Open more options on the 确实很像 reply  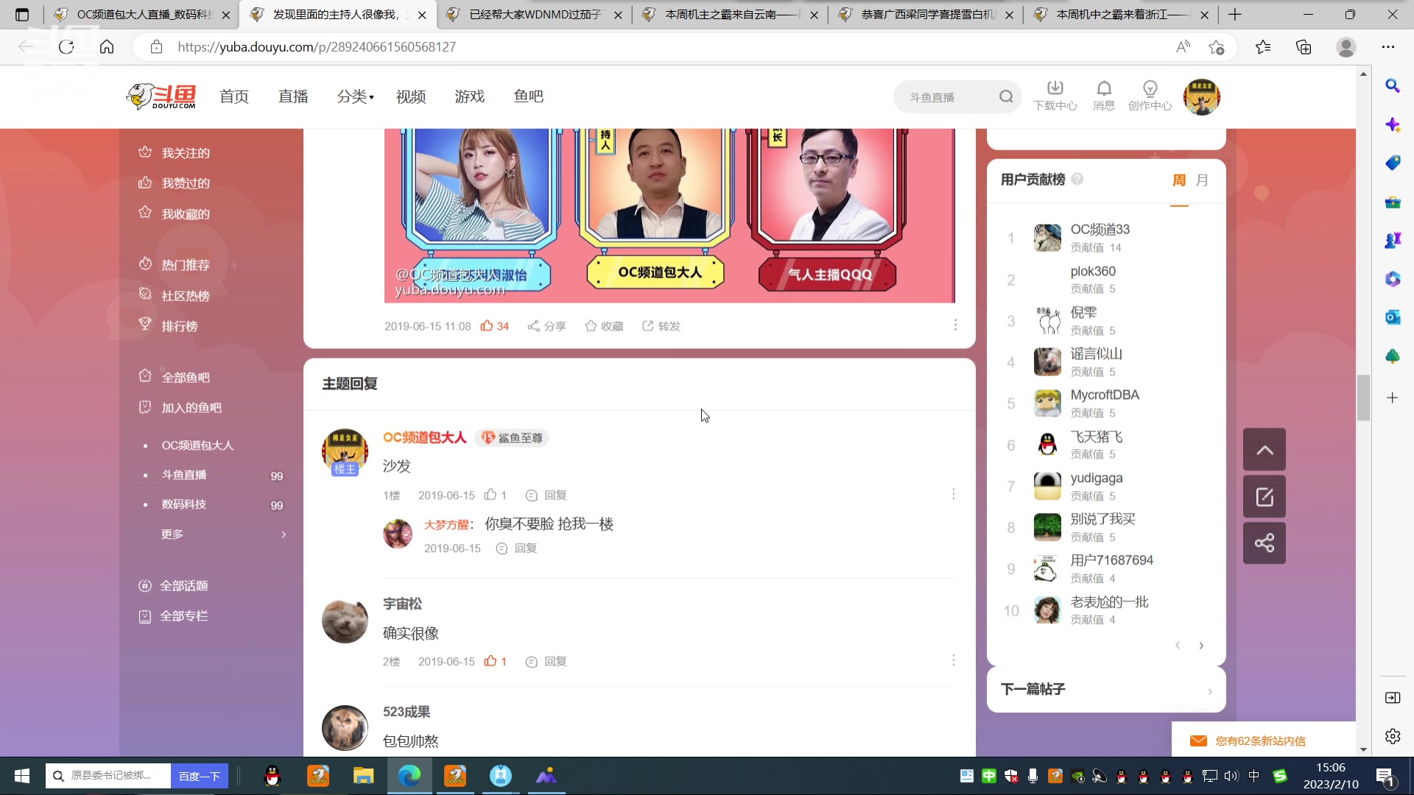[953, 660]
